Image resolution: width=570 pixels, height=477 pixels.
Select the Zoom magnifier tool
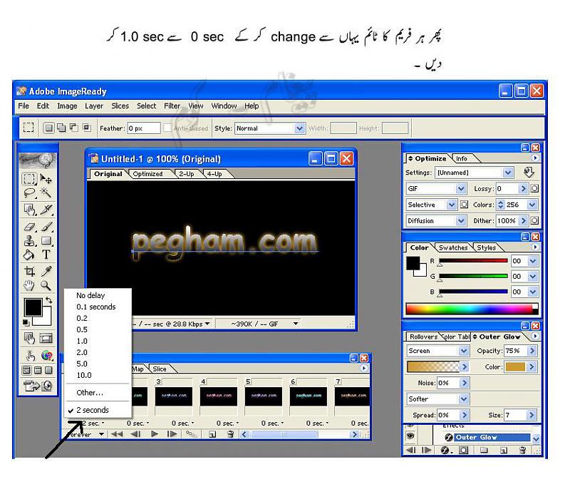click(x=46, y=286)
